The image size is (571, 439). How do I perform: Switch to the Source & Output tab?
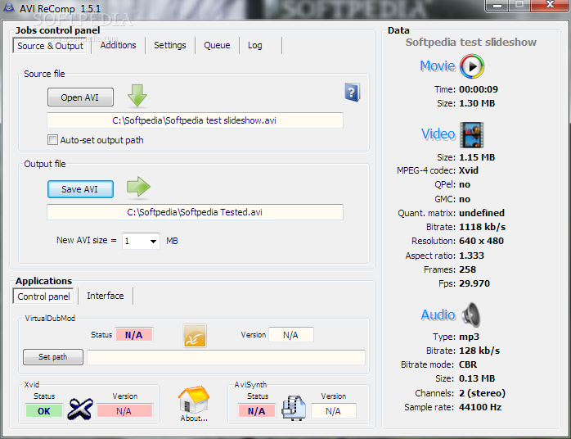(50, 46)
